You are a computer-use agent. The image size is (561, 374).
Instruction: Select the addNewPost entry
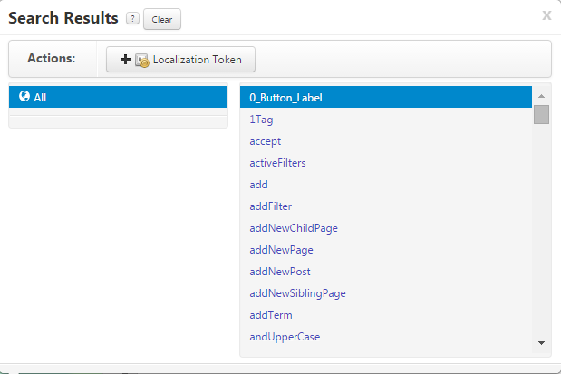[x=280, y=272]
